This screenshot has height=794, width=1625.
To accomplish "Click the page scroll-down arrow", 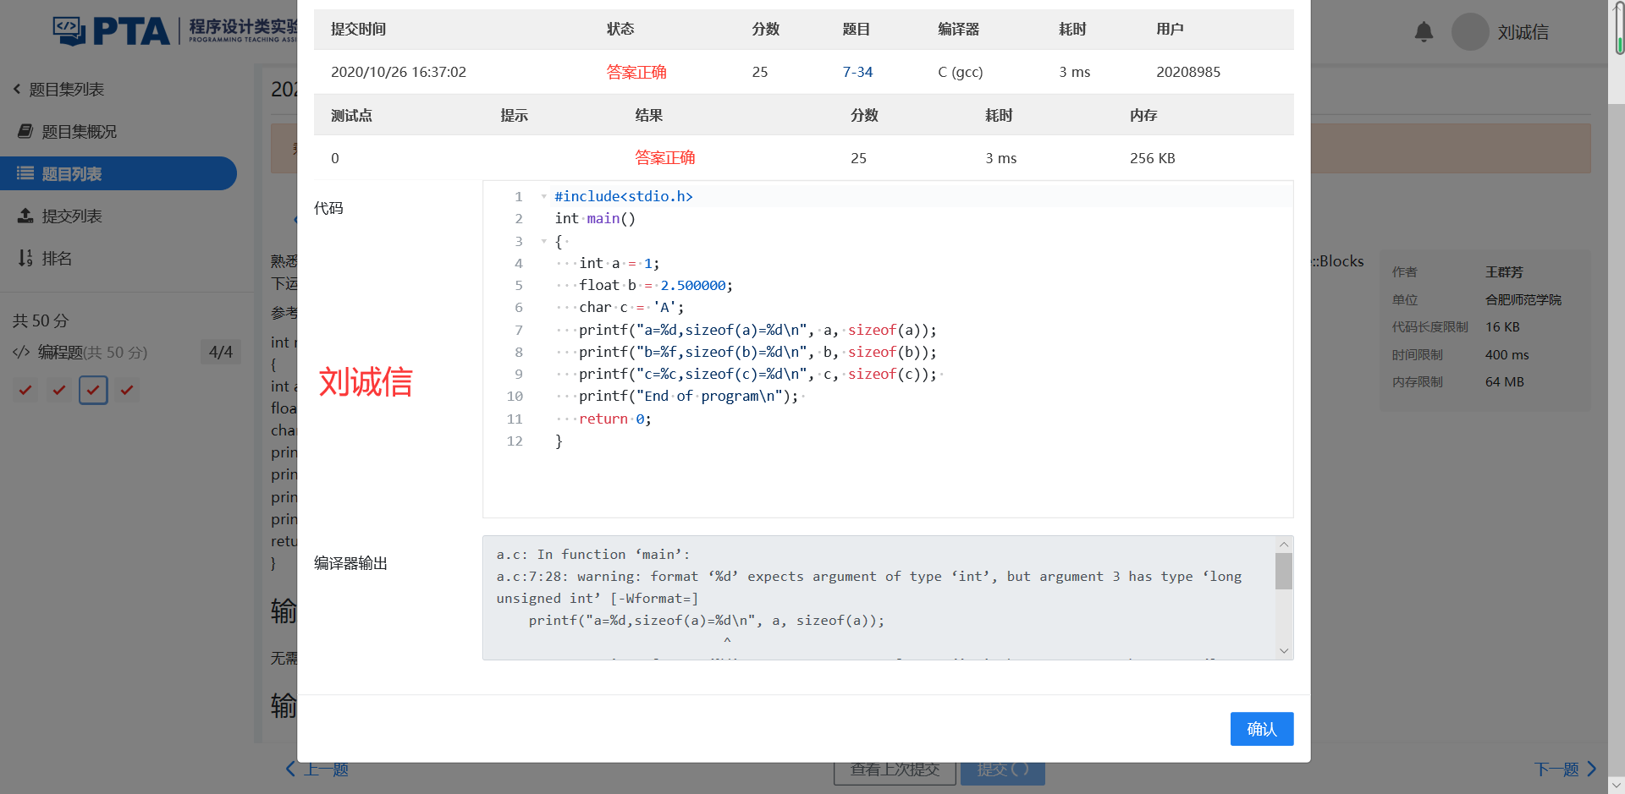I will (x=1617, y=786).
